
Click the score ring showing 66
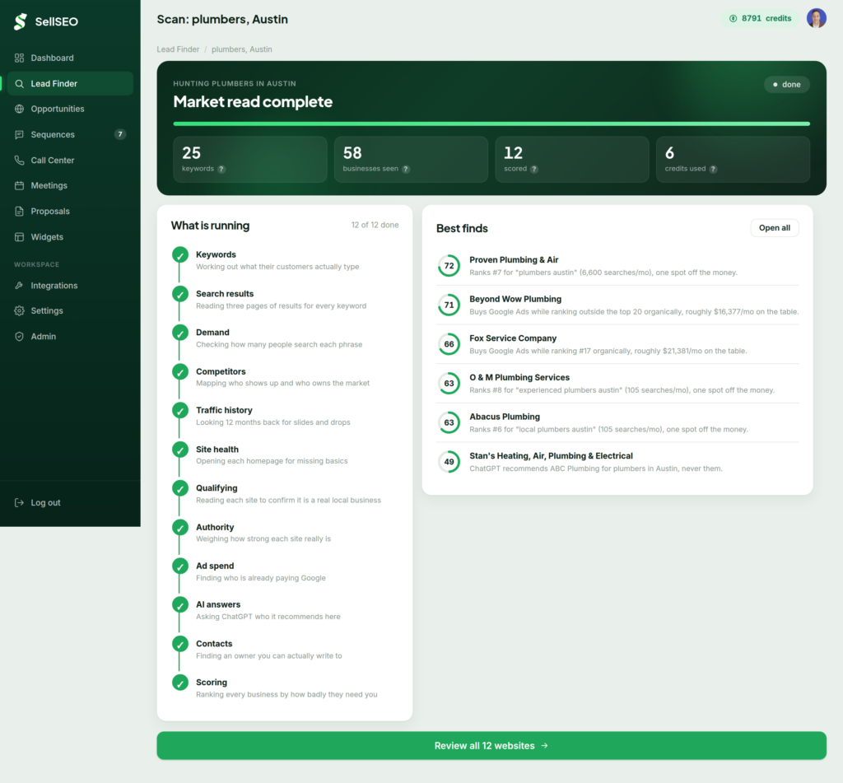449,344
